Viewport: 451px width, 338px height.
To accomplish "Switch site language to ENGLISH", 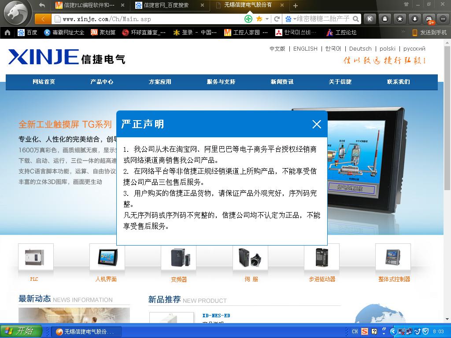I will tap(305, 49).
